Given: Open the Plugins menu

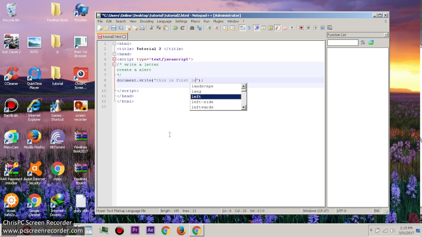Looking at the screenshot, I should click(x=218, y=21).
